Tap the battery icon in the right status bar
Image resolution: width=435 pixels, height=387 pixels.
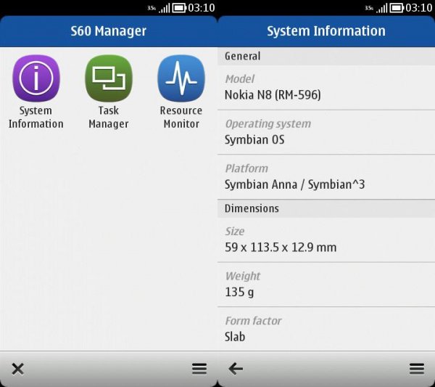(397, 8)
